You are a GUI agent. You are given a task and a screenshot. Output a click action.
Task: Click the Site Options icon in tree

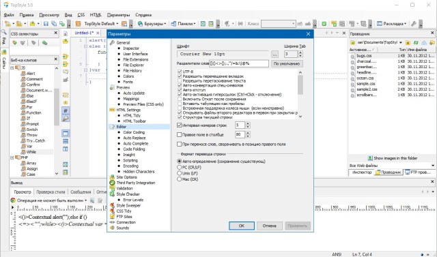[x=112, y=177]
